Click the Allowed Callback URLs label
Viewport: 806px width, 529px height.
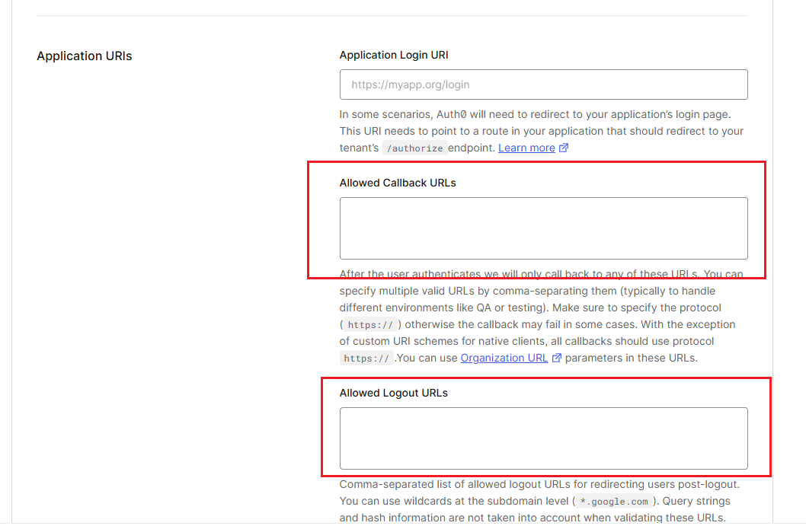point(398,183)
